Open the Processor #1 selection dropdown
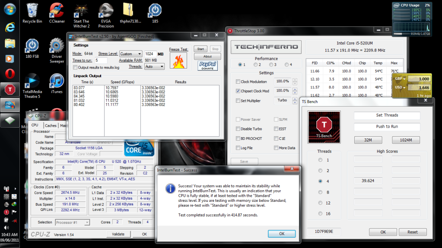This screenshot has height=248, width=442. click(x=73, y=223)
